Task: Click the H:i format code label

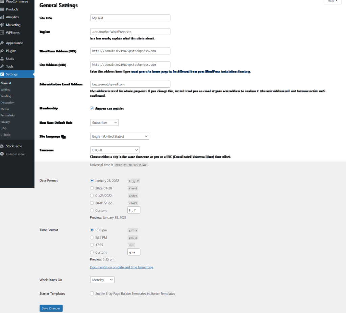Action: pos(131,245)
